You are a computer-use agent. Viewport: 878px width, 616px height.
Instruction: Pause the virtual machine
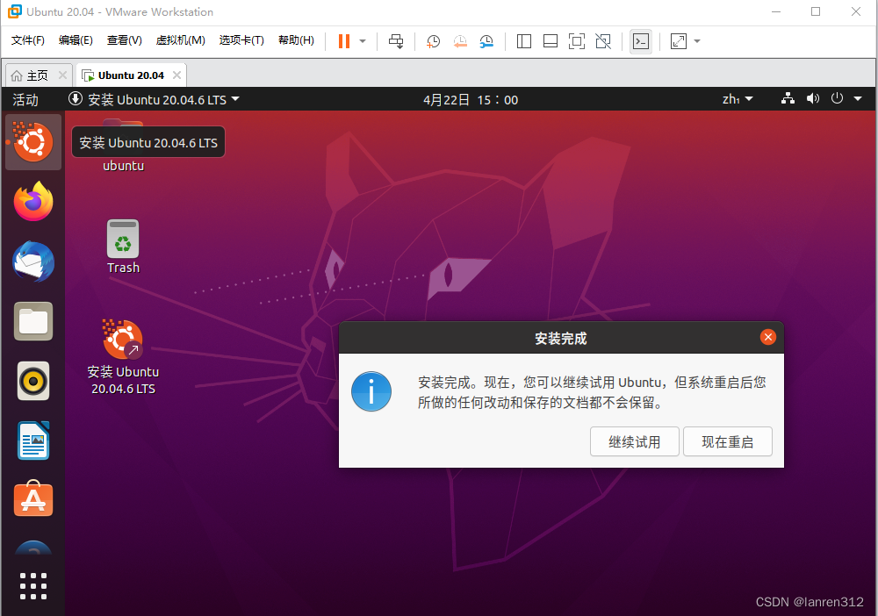(x=344, y=41)
